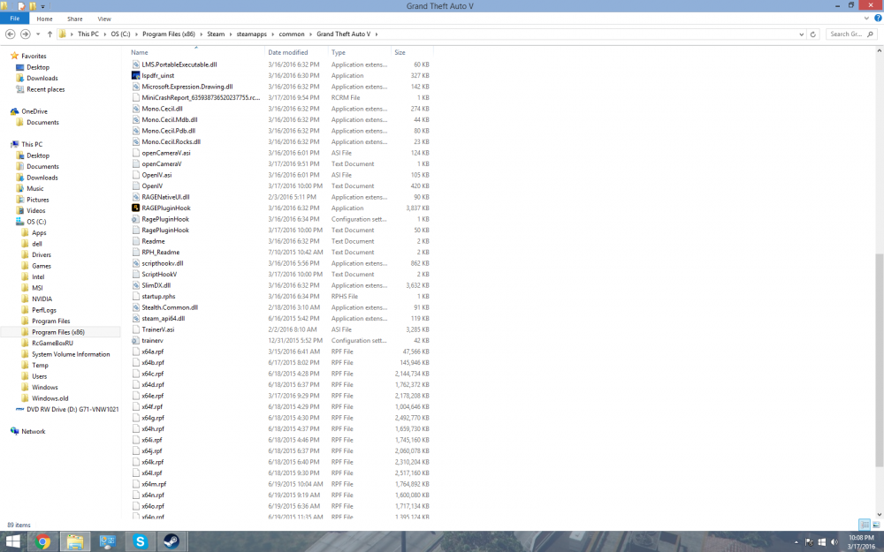884x552 pixels.
Task: Click the OneDrive icon in the navigation pane
Action: 35,110
